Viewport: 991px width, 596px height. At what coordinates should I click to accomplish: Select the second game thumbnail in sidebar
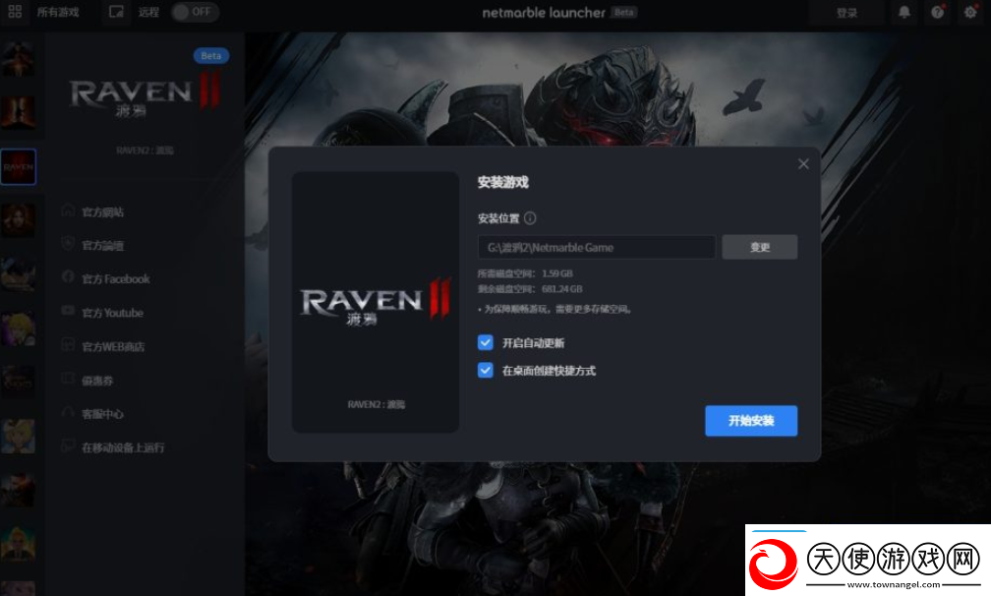[x=18, y=112]
